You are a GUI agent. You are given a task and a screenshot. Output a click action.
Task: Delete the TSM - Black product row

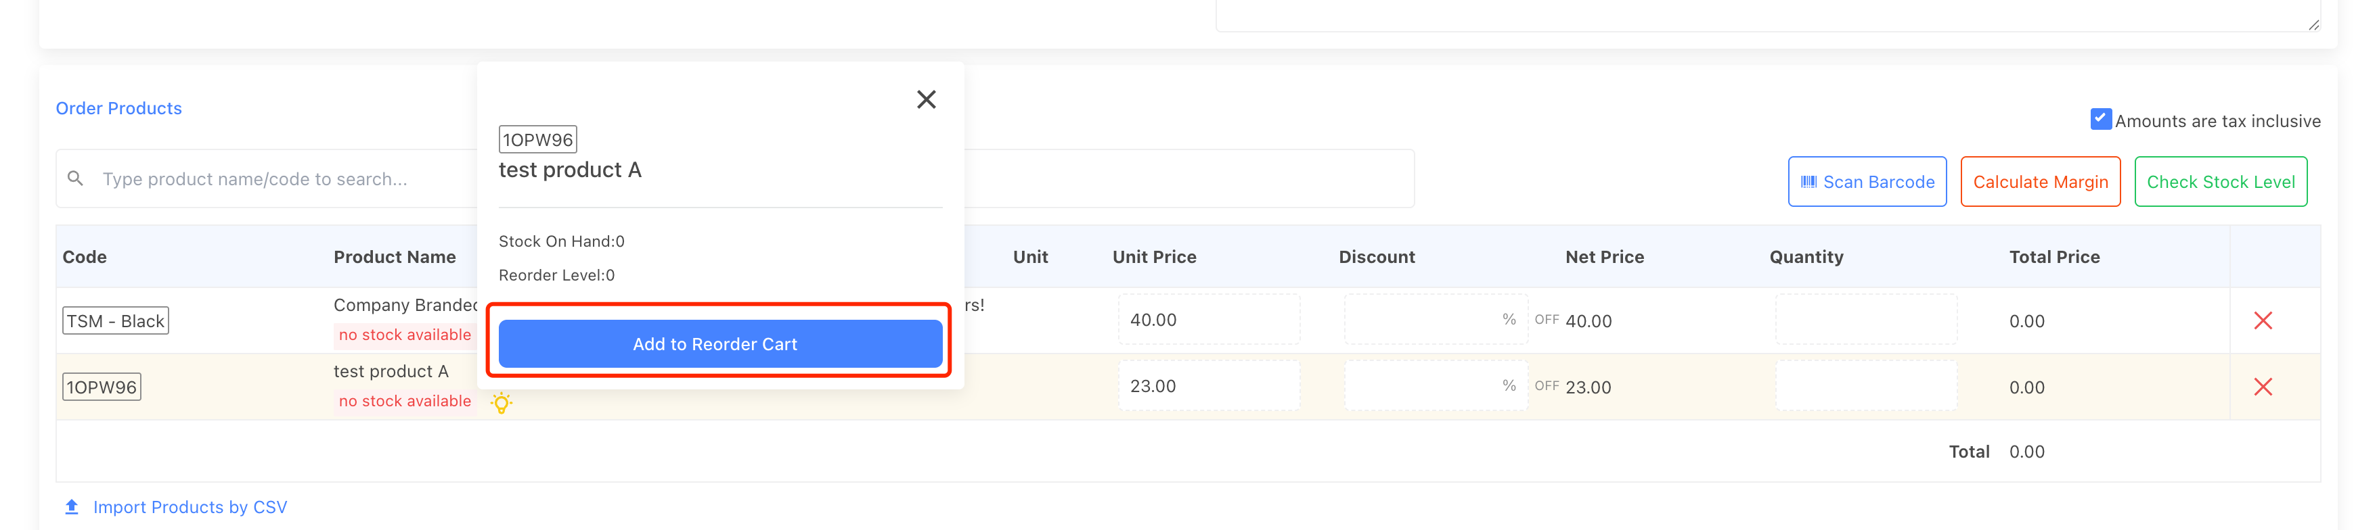(2262, 320)
